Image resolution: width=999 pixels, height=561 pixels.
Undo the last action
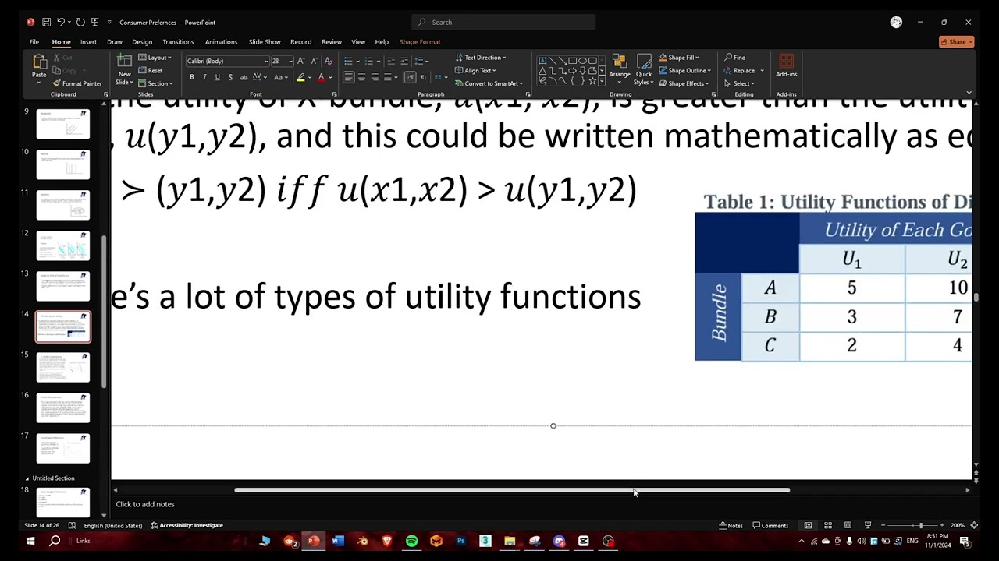(x=61, y=22)
